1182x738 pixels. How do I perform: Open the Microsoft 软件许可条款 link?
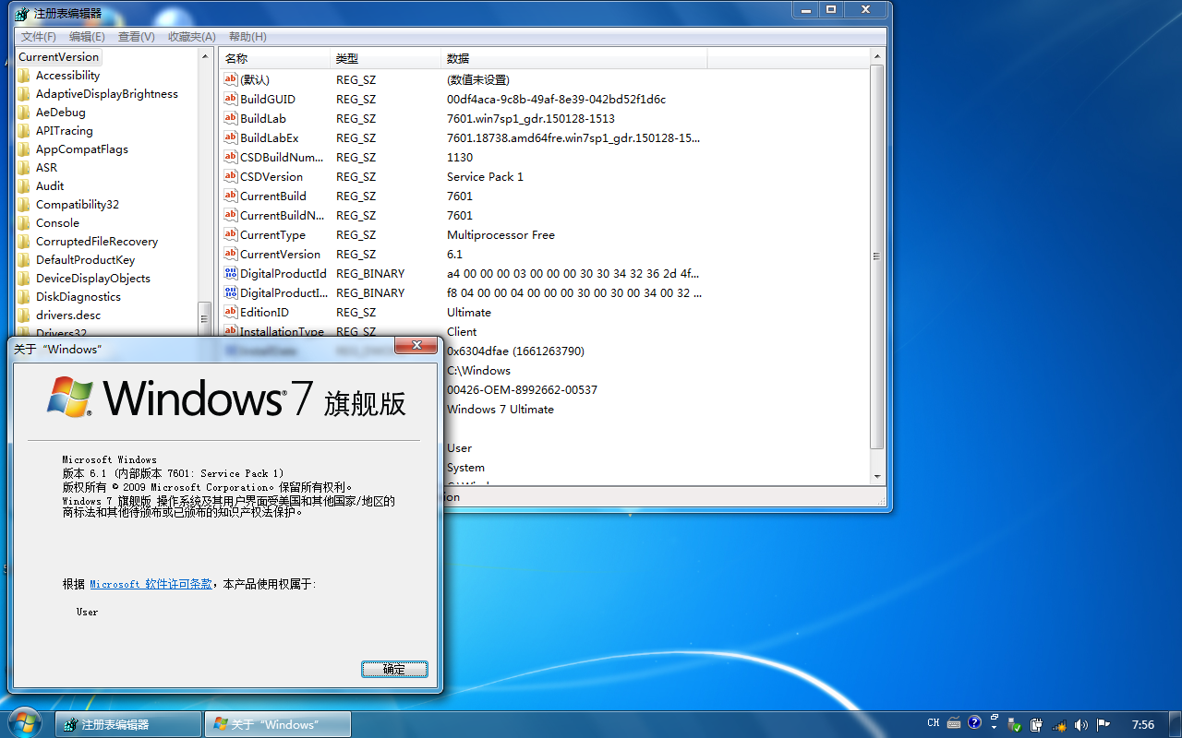tap(151, 584)
